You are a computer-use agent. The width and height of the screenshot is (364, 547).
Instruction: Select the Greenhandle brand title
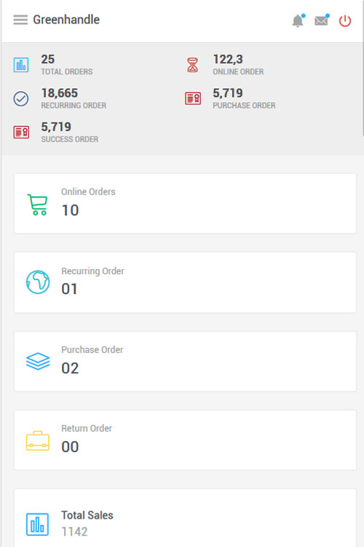(x=66, y=20)
